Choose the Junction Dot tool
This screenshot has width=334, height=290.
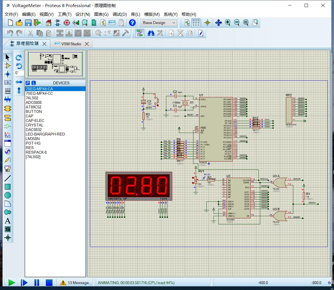[7, 74]
